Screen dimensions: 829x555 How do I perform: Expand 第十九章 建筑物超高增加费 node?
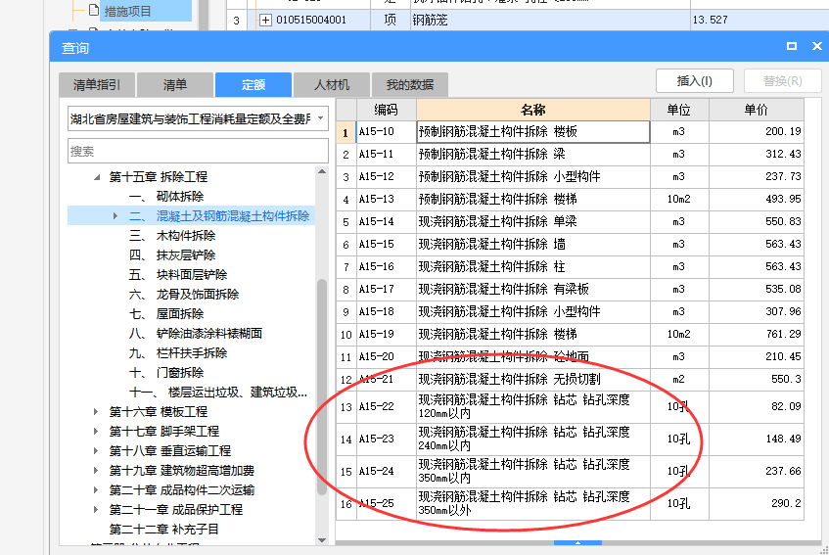tap(96, 471)
